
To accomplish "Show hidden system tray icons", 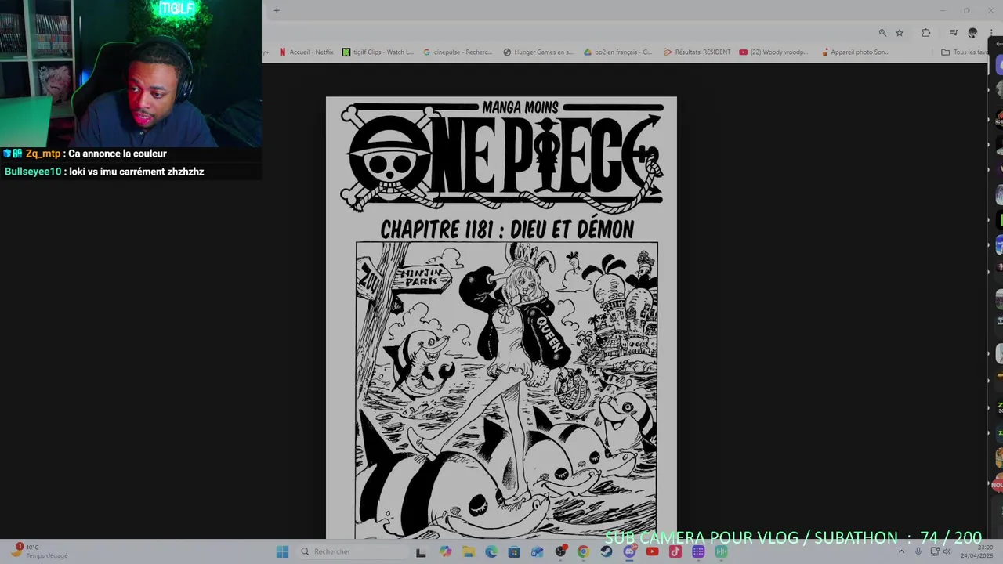I will click(x=901, y=551).
